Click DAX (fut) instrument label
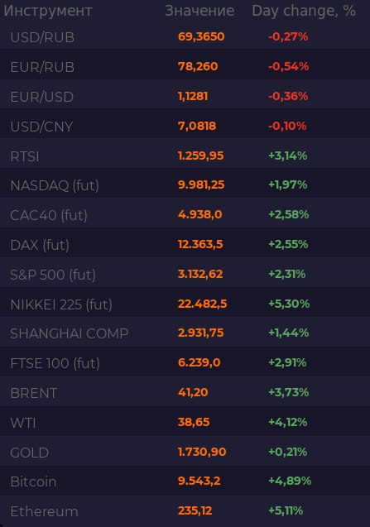 tap(40, 245)
